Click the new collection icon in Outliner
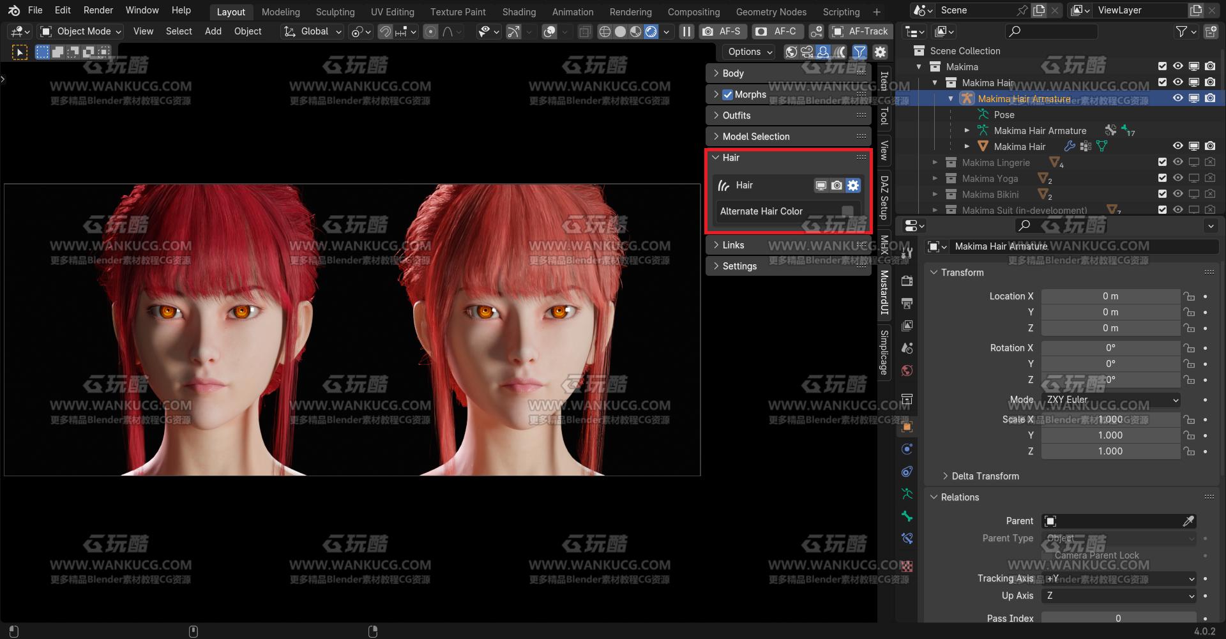The height and width of the screenshot is (639, 1226). [x=1210, y=31]
